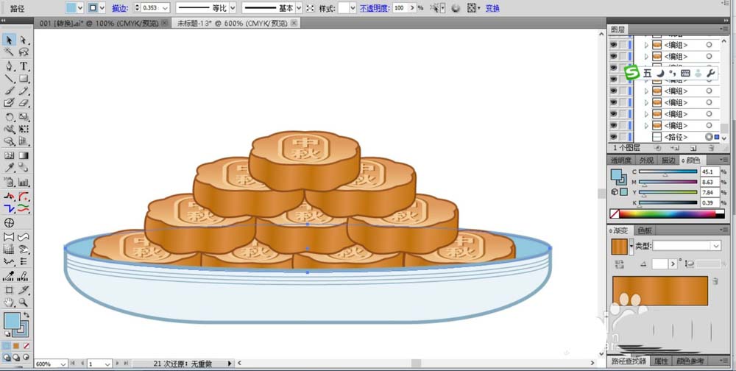Select the Pen tool

click(x=9, y=66)
